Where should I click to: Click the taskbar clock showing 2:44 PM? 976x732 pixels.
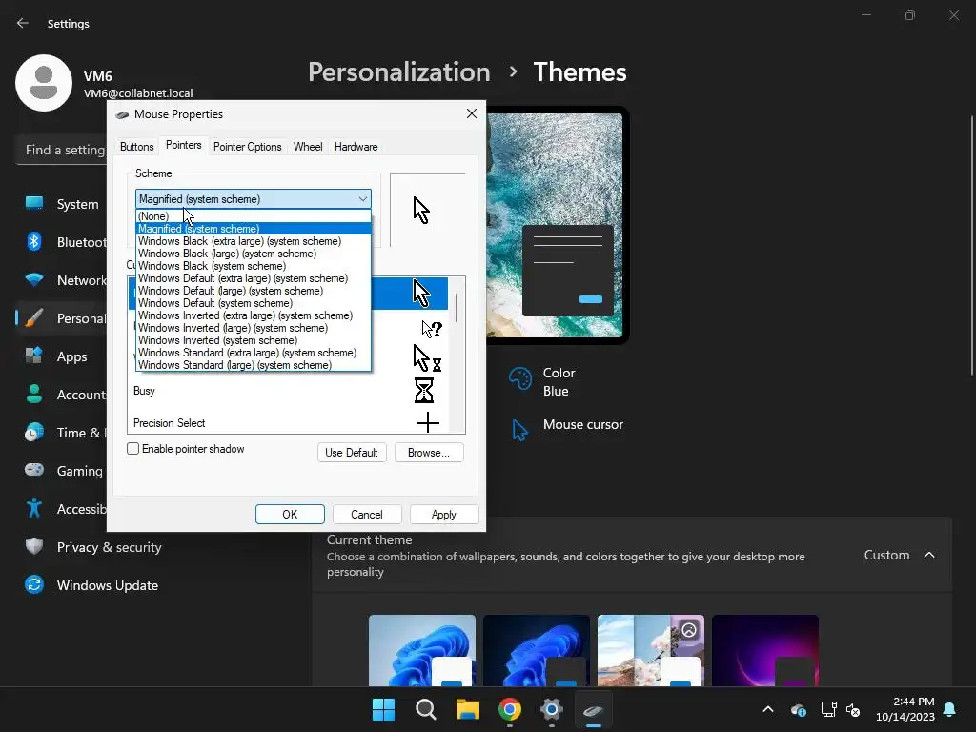(905, 709)
